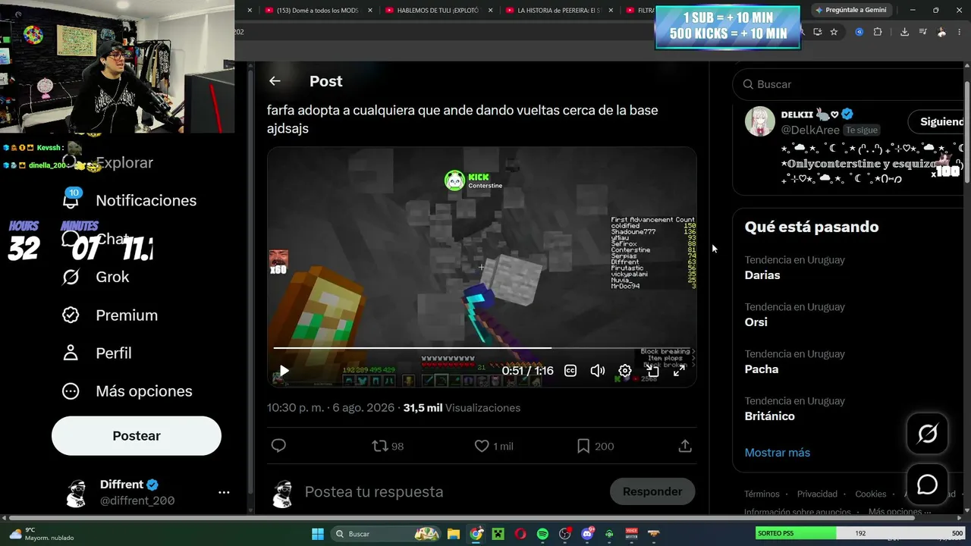971x546 pixels.
Task: Click the Siguiendo button for DELKII
Action: pyautogui.click(x=937, y=121)
